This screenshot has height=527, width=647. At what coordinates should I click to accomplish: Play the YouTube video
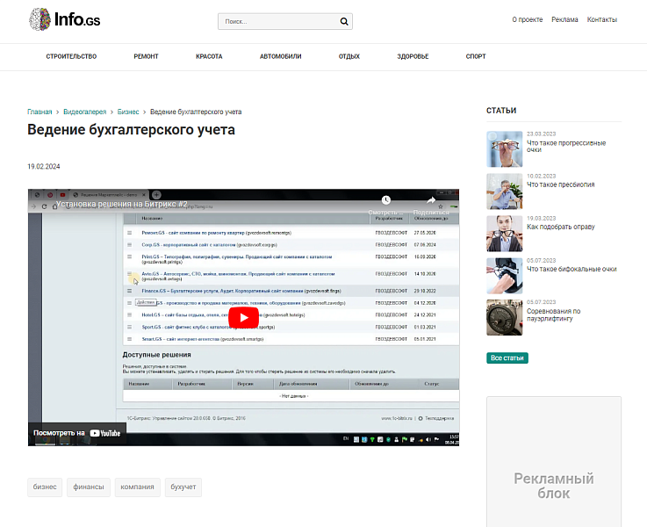pyautogui.click(x=243, y=317)
